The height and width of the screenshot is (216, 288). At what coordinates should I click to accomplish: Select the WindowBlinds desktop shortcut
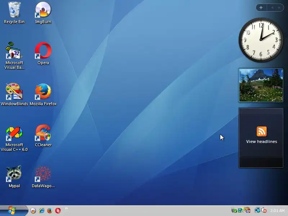tap(14, 94)
